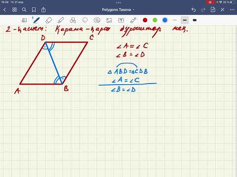Select the Text box tool

[121, 20]
